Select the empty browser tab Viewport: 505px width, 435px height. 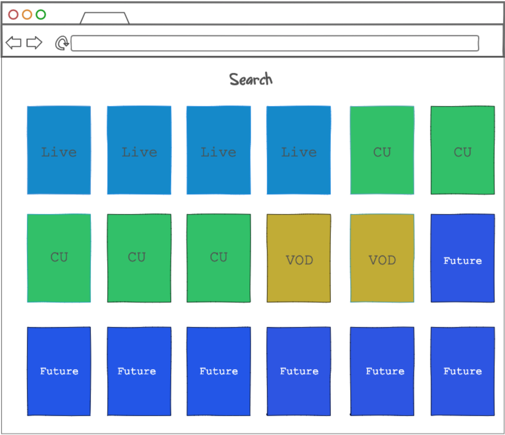104,18
